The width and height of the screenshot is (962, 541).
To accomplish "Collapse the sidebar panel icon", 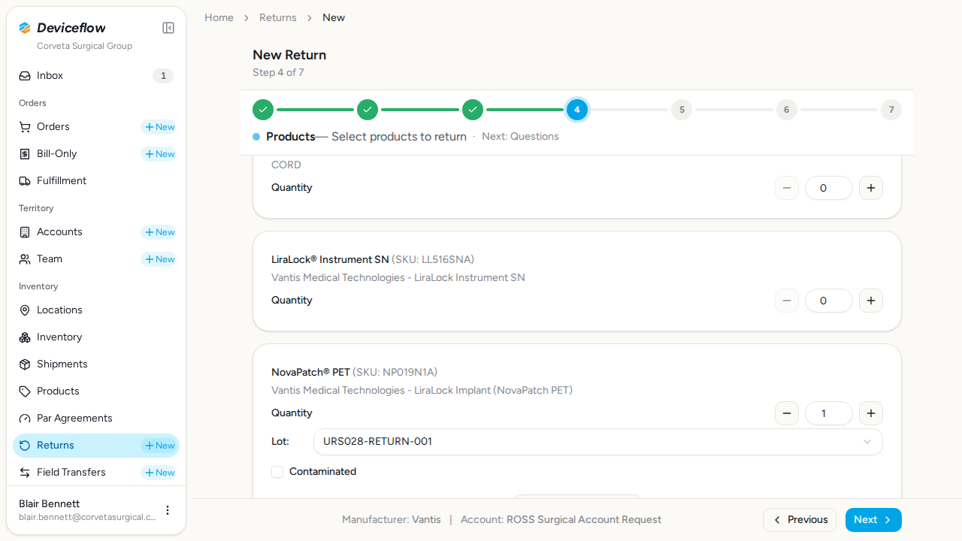I will tap(168, 28).
